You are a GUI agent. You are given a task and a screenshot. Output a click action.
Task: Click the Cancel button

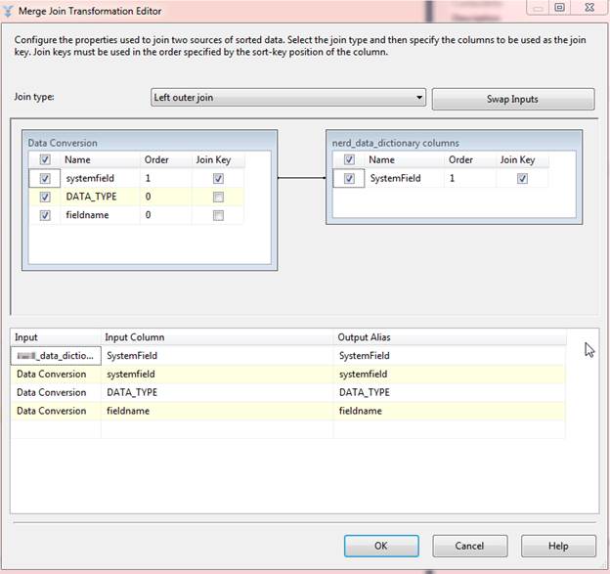coord(470,546)
